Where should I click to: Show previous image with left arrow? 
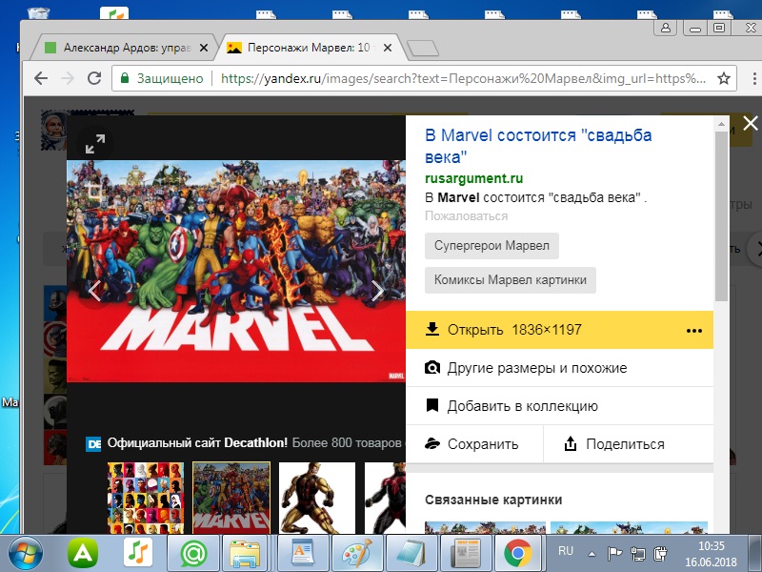(94, 291)
